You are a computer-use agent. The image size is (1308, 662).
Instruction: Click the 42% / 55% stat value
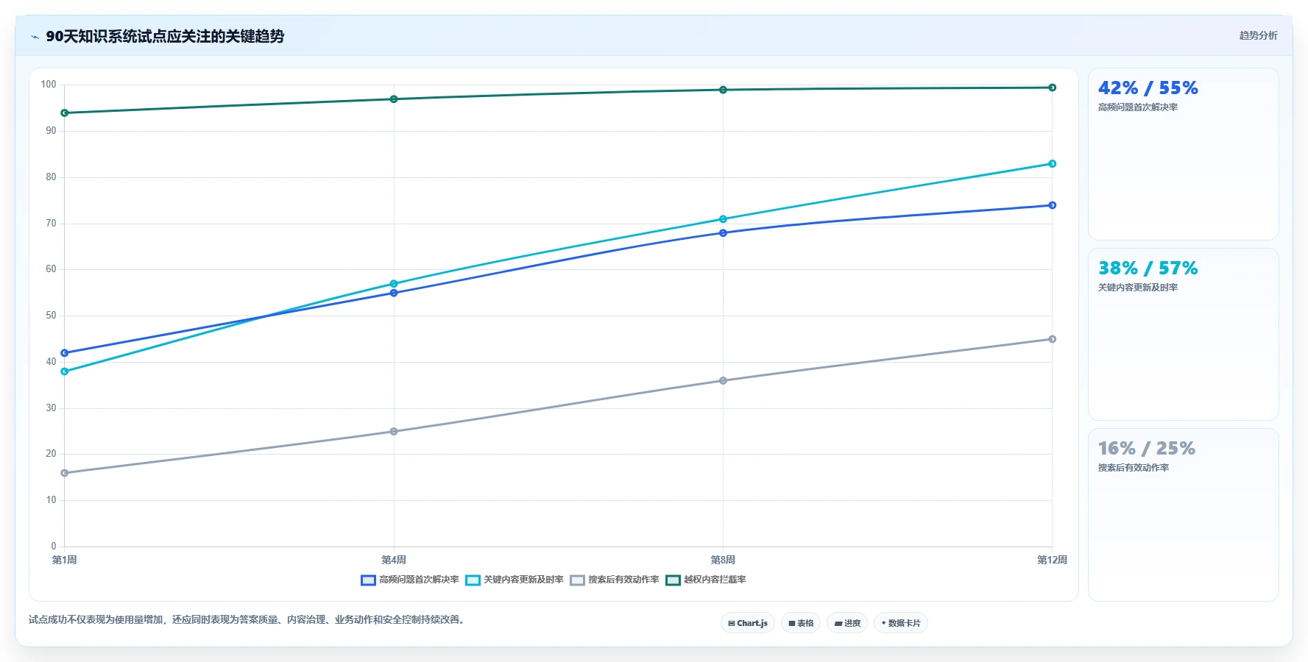(x=1148, y=88)
